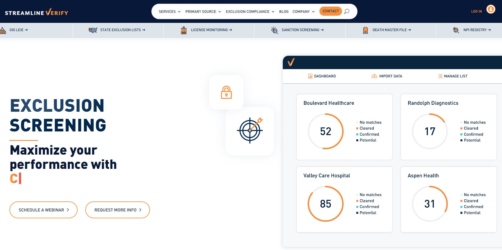Click the NPI Registry search icon

point(456,30)
